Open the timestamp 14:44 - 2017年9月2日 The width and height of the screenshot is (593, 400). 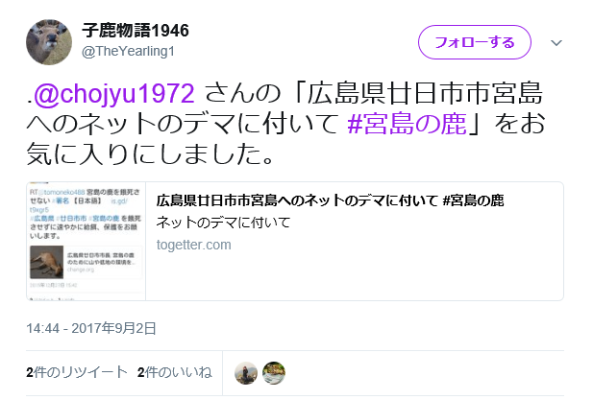click(91, 328)
